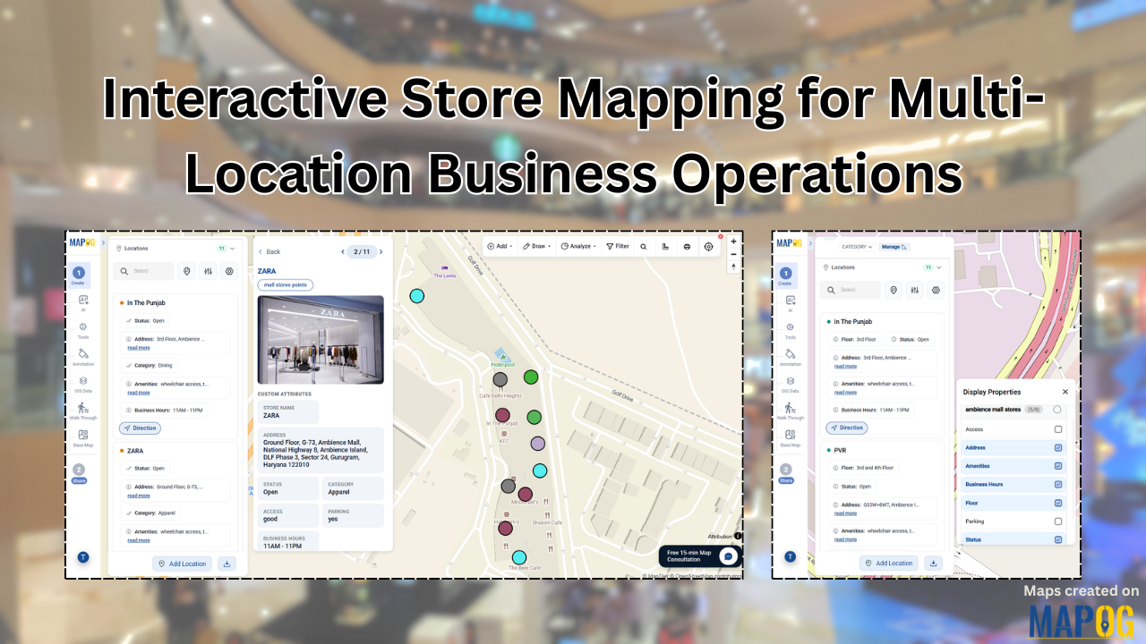Close the Display Properties panel
The width and height of the screenshot is (1146, 644).
(1065, 392)
